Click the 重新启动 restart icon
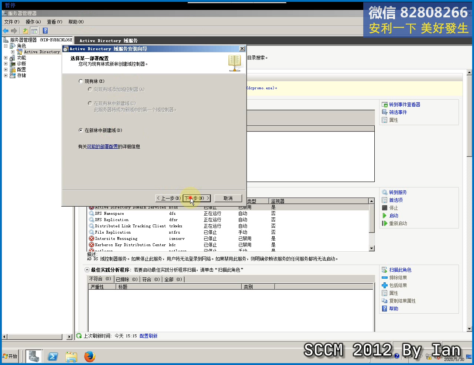This screenshot has width=474, height=365. point(384,223)
